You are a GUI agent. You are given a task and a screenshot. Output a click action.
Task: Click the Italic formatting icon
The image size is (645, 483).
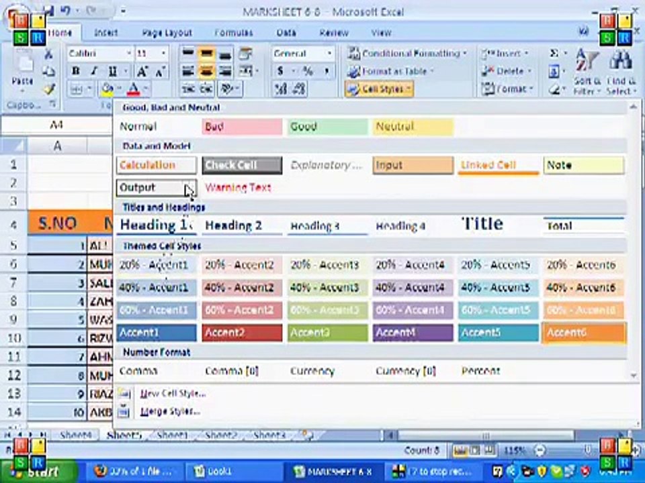click(x=94, y=71)
